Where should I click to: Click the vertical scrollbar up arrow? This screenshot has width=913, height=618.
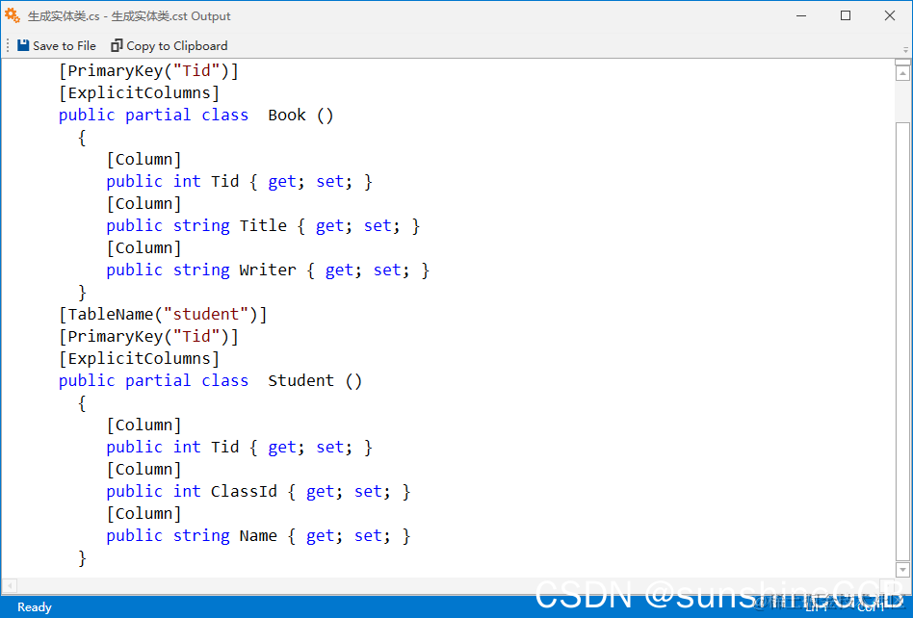[902, 73]
